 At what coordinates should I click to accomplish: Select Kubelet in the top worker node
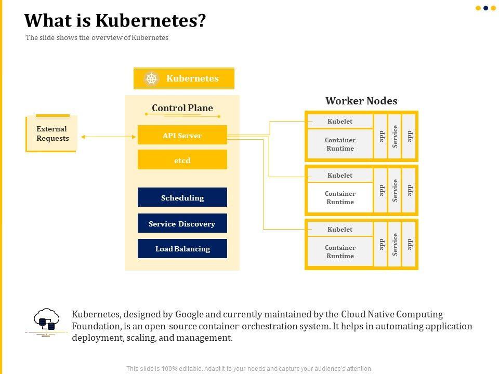(x=340, y=122)
